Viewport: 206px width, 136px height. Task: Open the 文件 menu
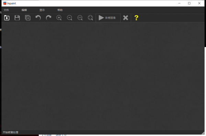coord(6,10)
